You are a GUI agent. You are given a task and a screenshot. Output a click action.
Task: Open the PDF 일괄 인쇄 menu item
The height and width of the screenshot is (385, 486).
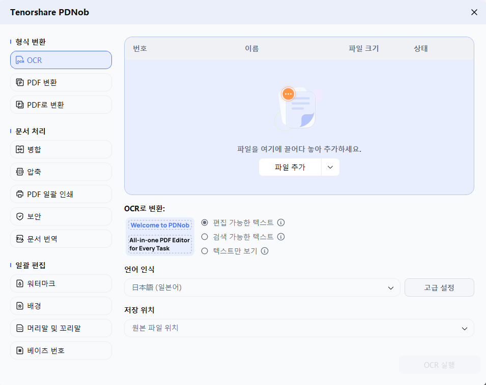click(61, 194)
